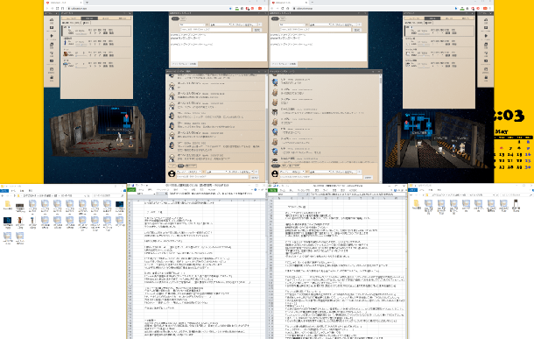Open the first dropdown in left chat palette
Screen dimensions: 534x339
coord(193,25)
